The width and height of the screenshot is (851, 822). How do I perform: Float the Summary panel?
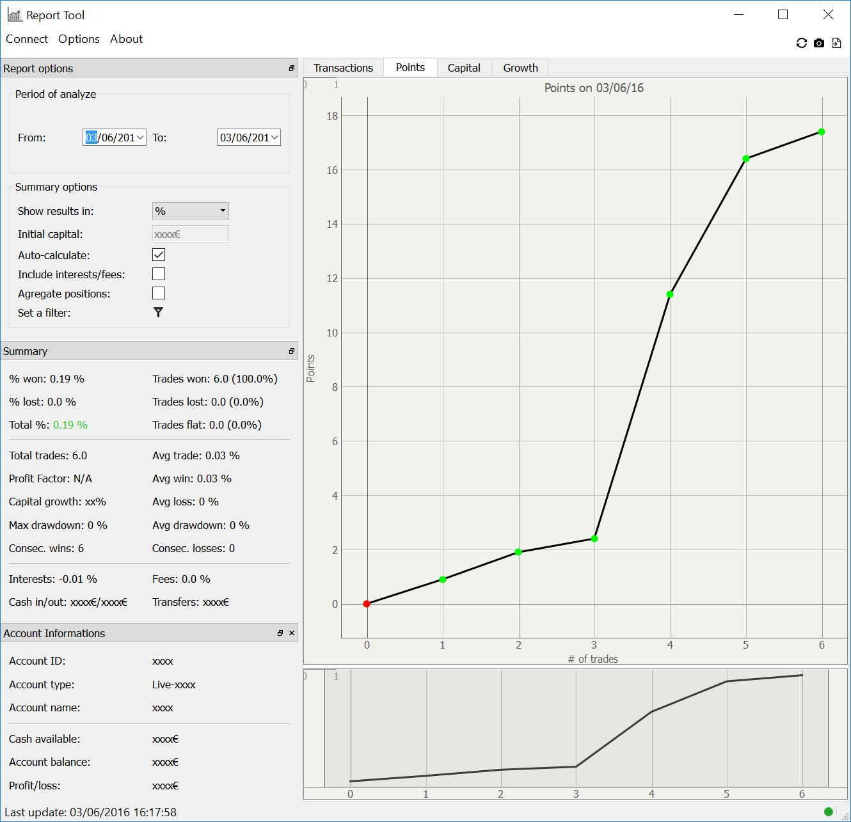pyautogui.click(x=292, y=351)
